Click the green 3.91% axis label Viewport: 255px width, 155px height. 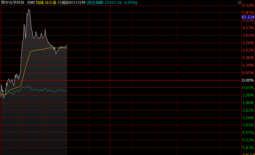248,125
